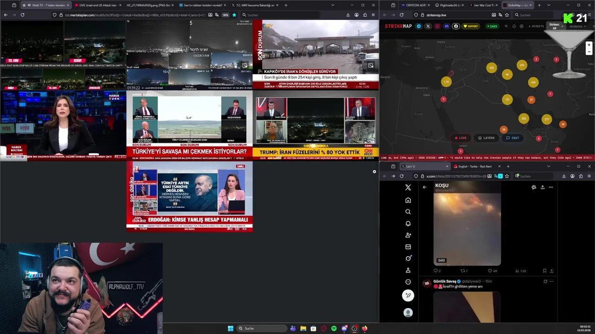Toggle the LIVE mode on StrikeMap
The height and width of the screenshot is (334, 595).
(460, 138)
